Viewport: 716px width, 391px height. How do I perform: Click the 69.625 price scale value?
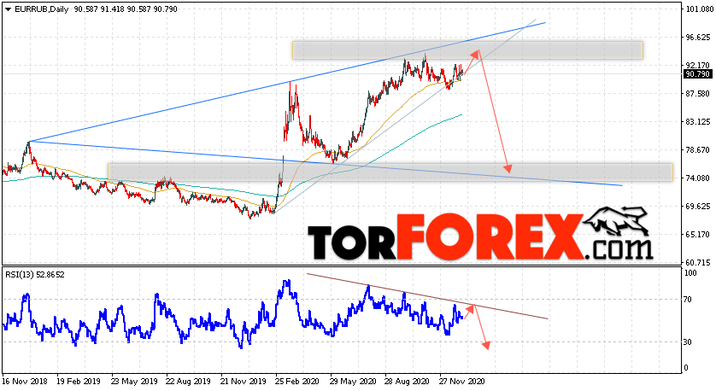point(699,207)
